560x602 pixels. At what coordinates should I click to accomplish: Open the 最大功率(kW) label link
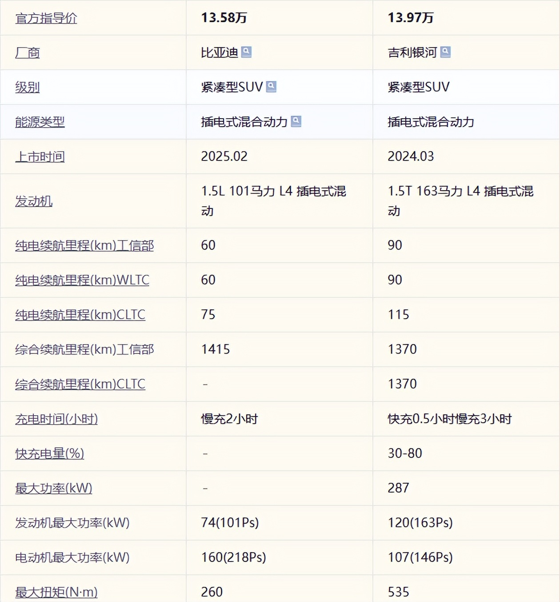pyautogui.click(x=54, y=488)
